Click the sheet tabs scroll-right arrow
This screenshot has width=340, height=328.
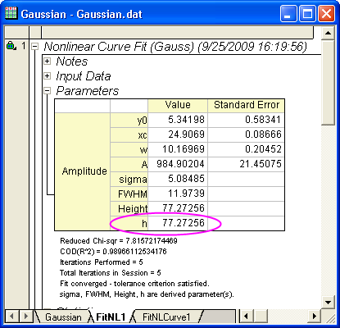coord(26,317)
